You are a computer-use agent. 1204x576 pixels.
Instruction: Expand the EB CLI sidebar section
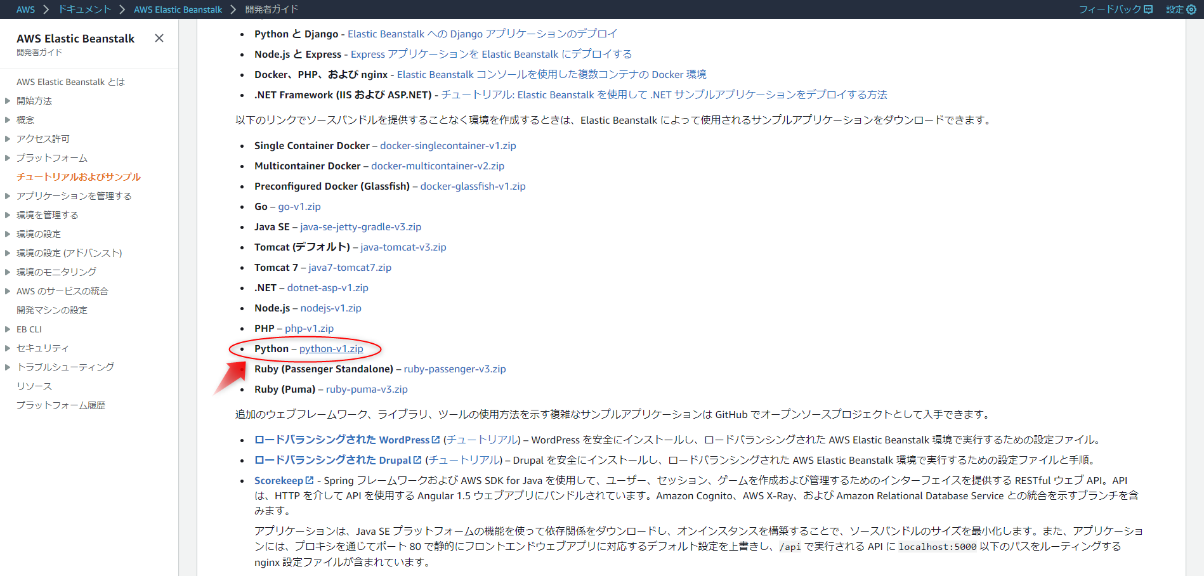[x=8, y=329]
